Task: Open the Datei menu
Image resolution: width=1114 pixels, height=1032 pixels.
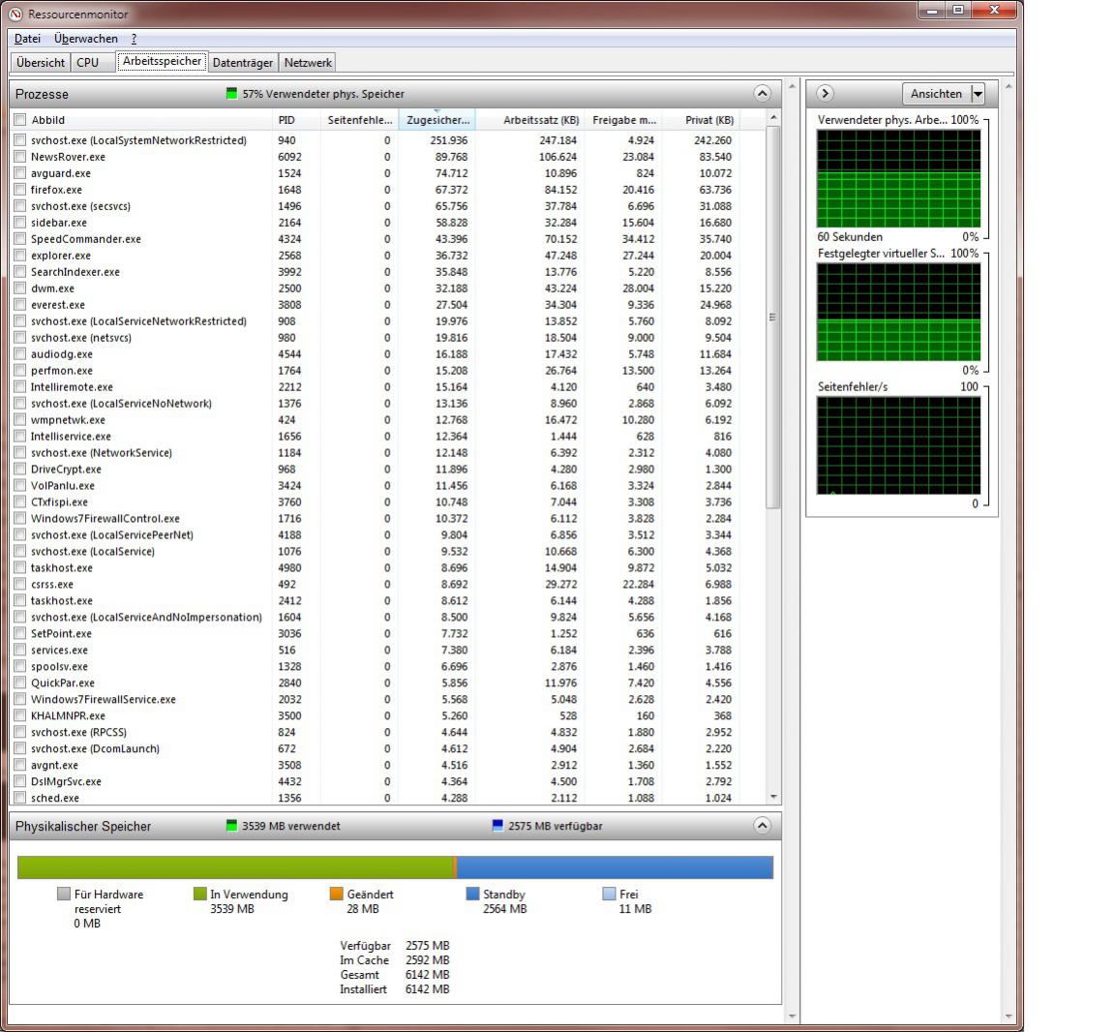Action: pos(28,39)
